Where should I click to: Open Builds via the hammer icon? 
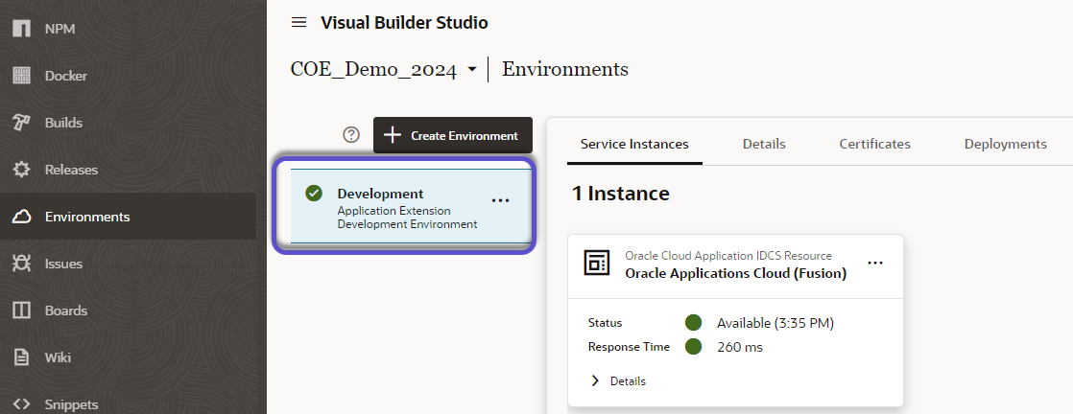[x=21, y=123]
